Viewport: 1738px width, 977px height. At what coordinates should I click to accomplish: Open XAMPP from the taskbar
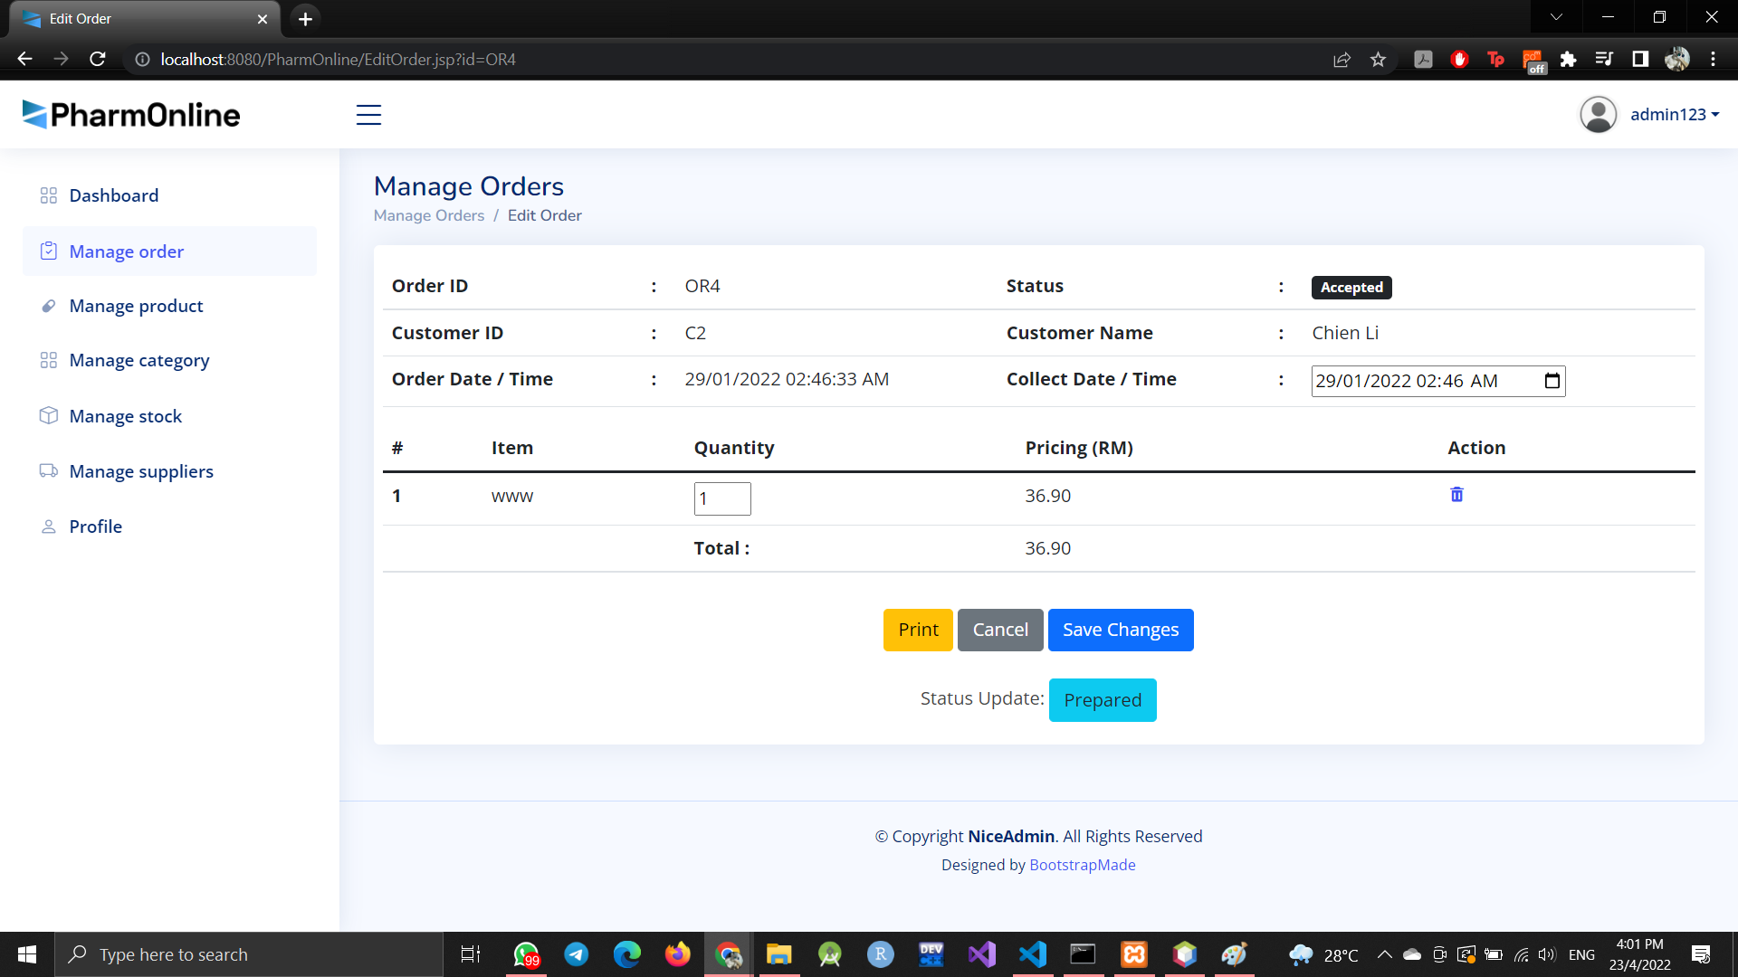click(x=1134, y=954)
